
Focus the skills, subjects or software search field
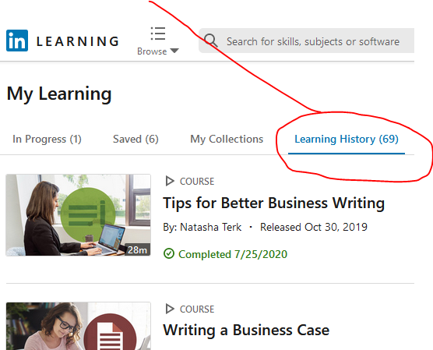[306, 41]
